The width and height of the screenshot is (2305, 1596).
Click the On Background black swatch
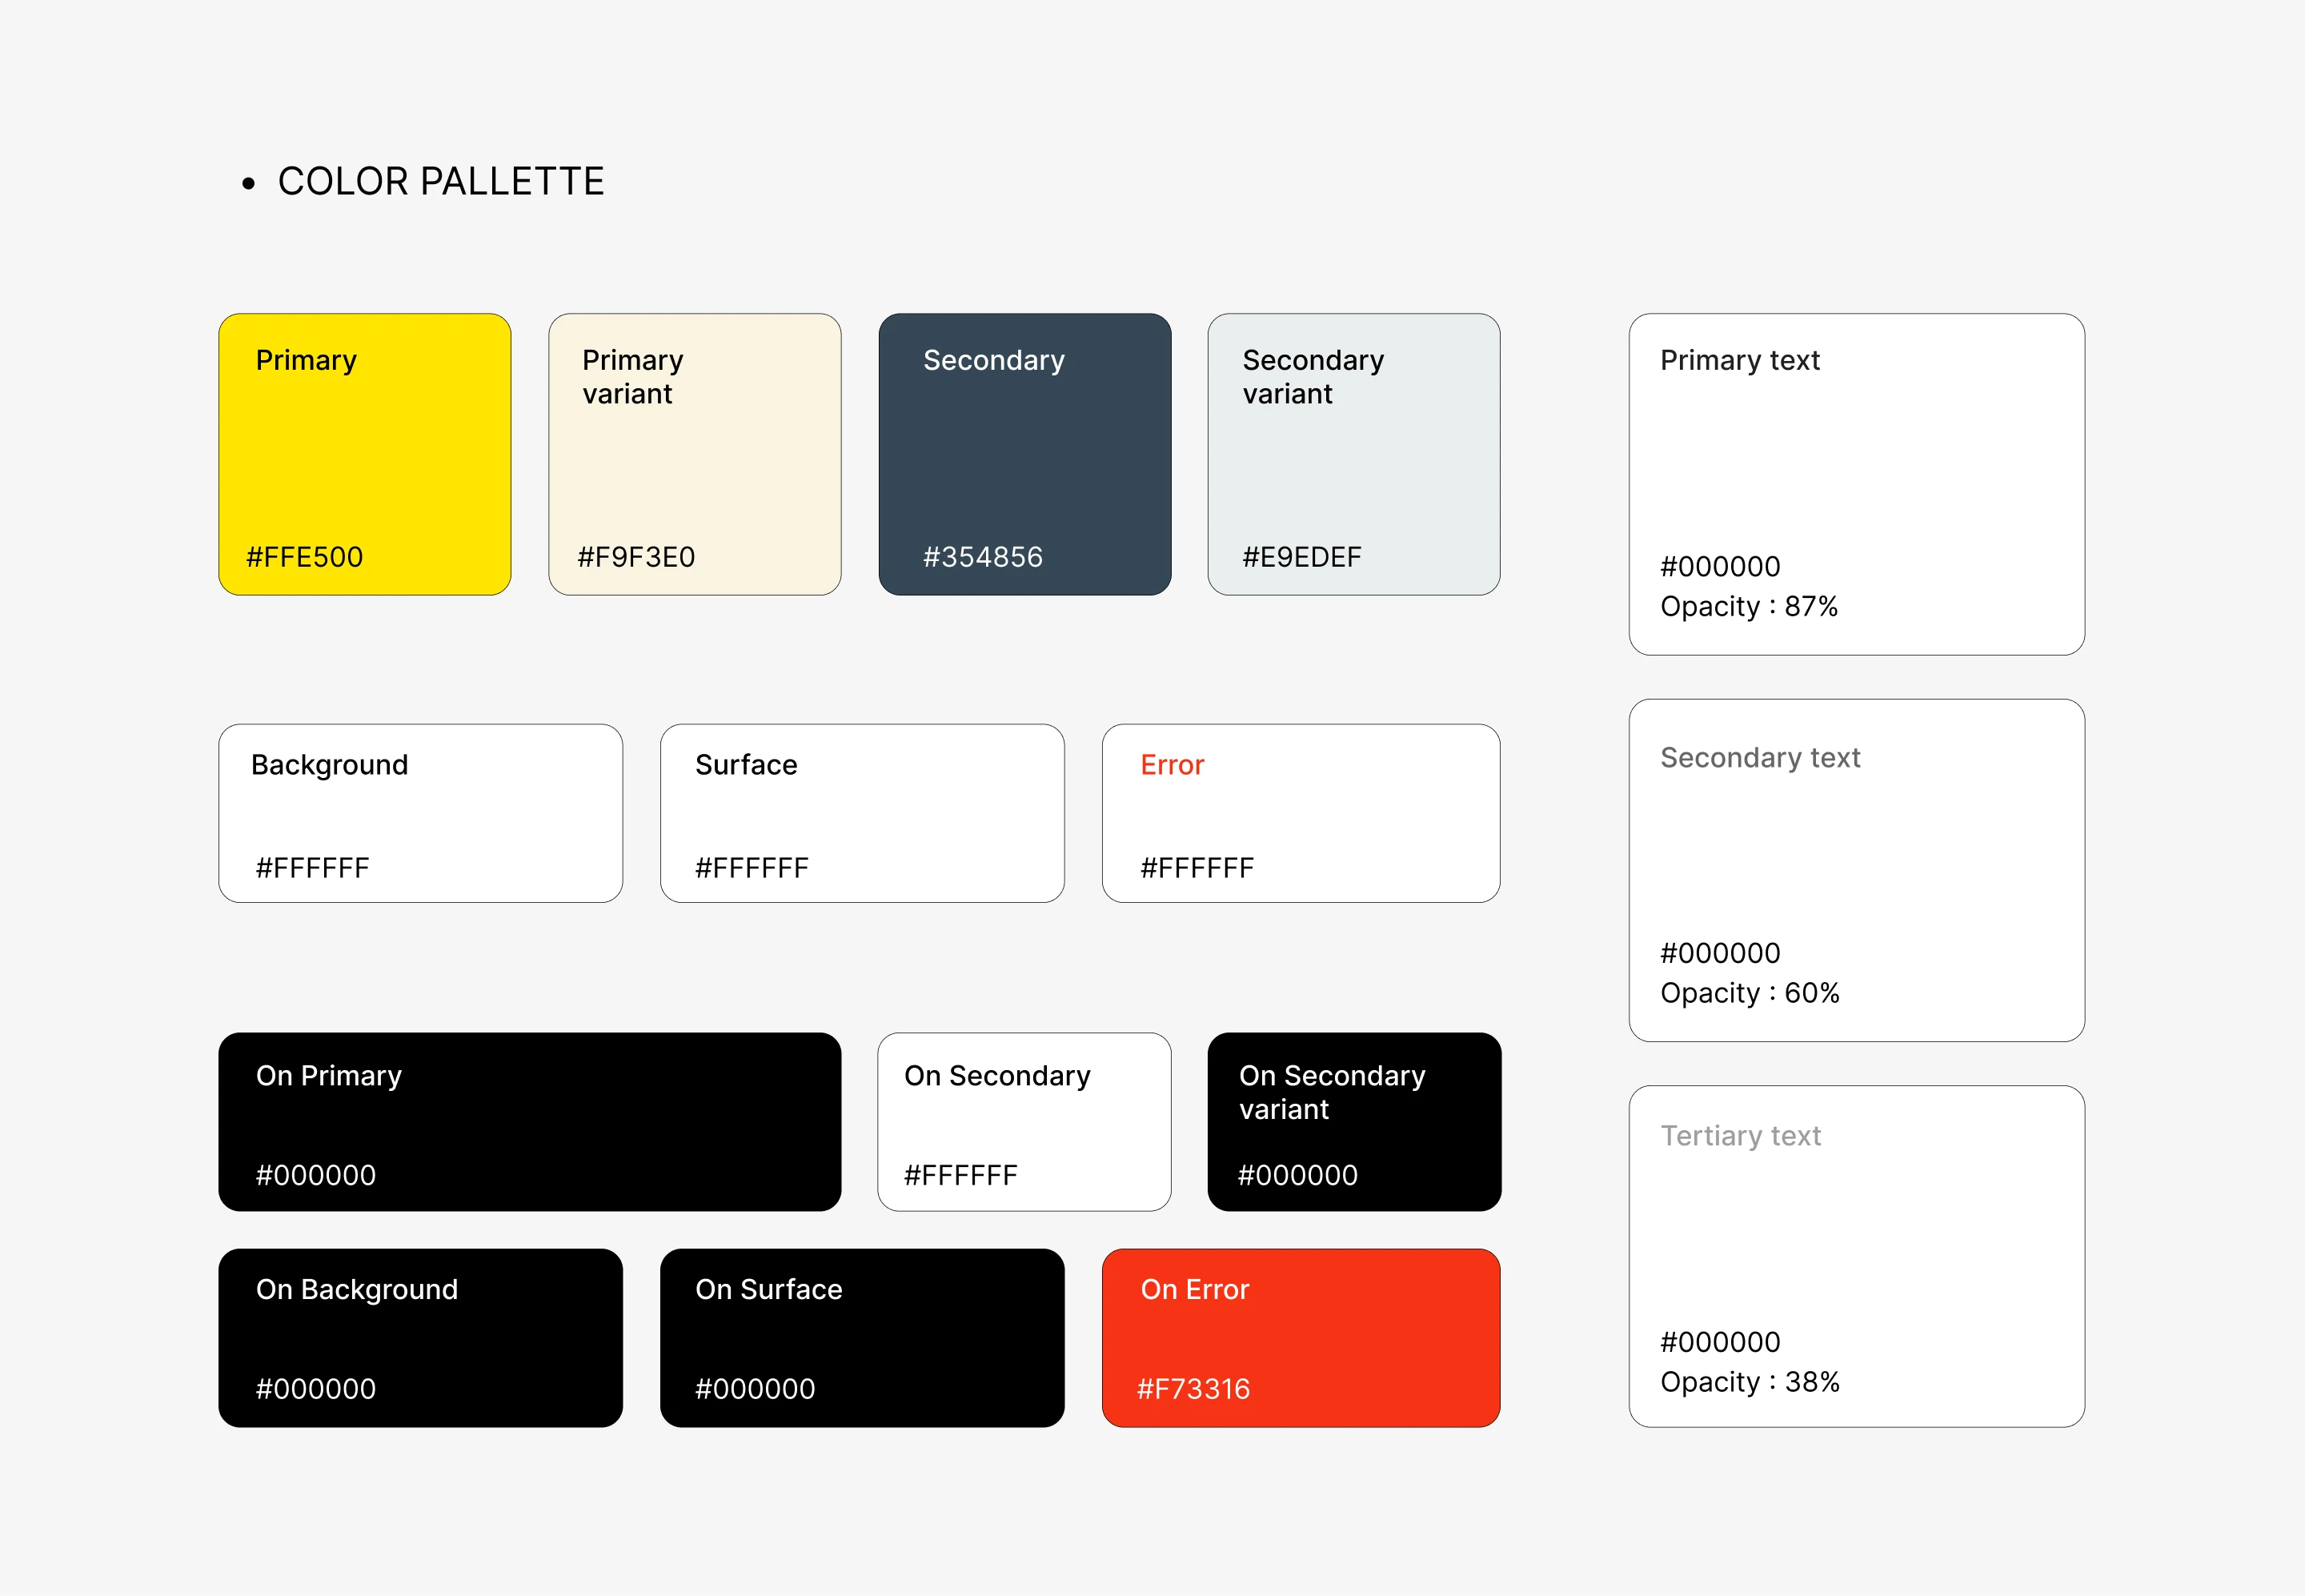coord(420,1337)
